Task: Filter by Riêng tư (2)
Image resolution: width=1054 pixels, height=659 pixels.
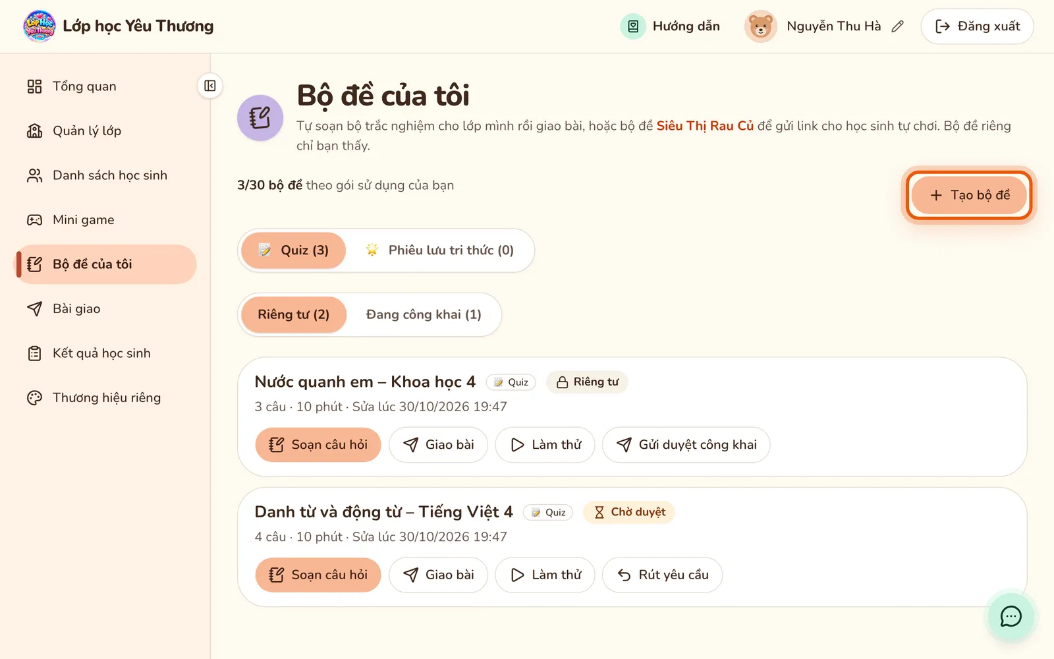Action: point(294,314)
